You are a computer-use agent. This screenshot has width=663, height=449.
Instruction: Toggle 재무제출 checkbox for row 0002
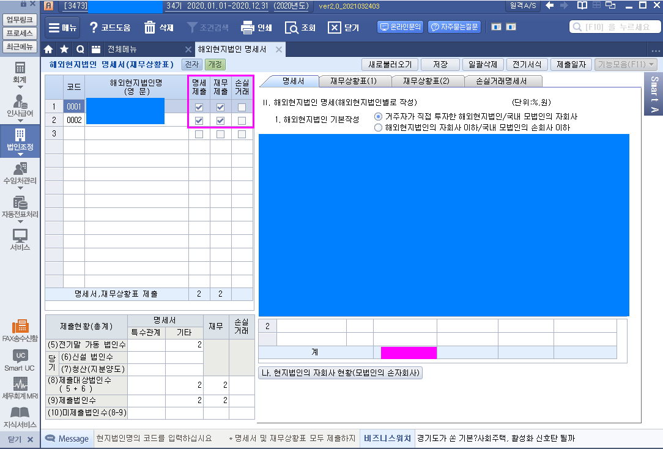pos(220,121)
